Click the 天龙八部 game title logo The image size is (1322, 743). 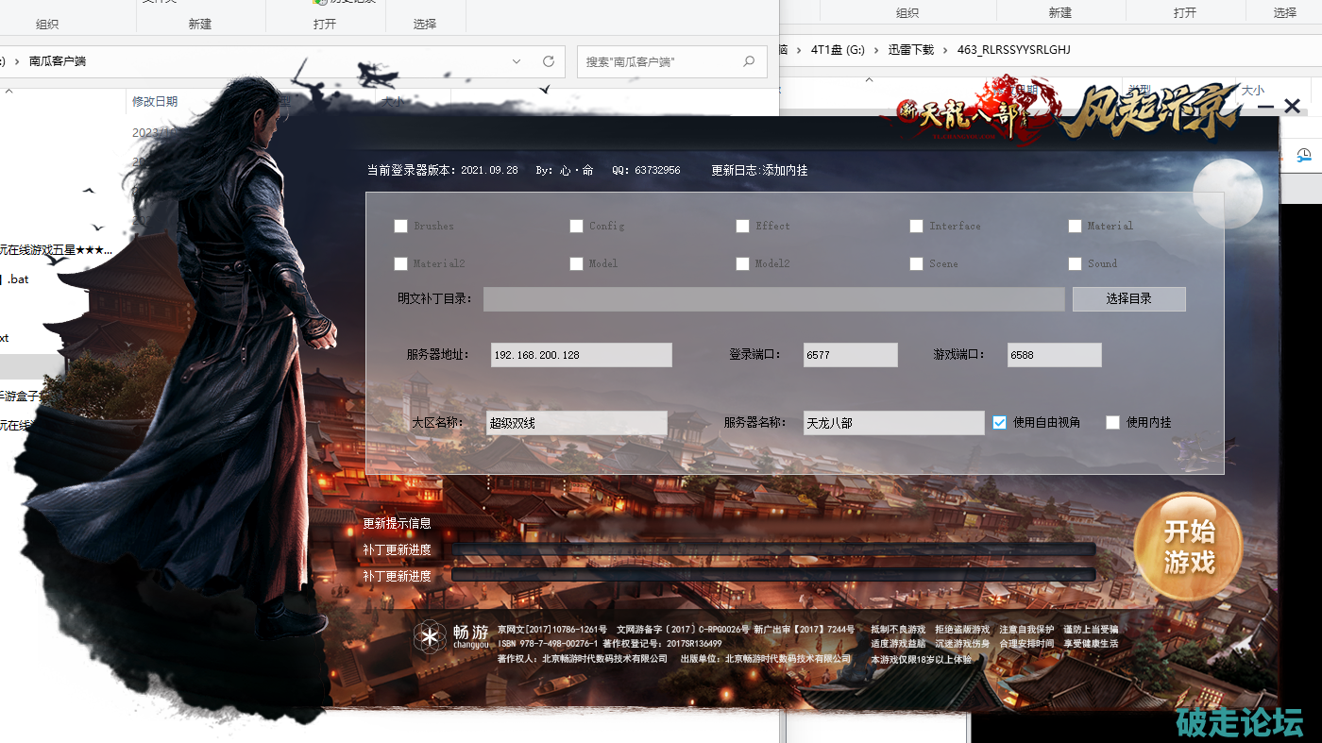click(963, 113)
